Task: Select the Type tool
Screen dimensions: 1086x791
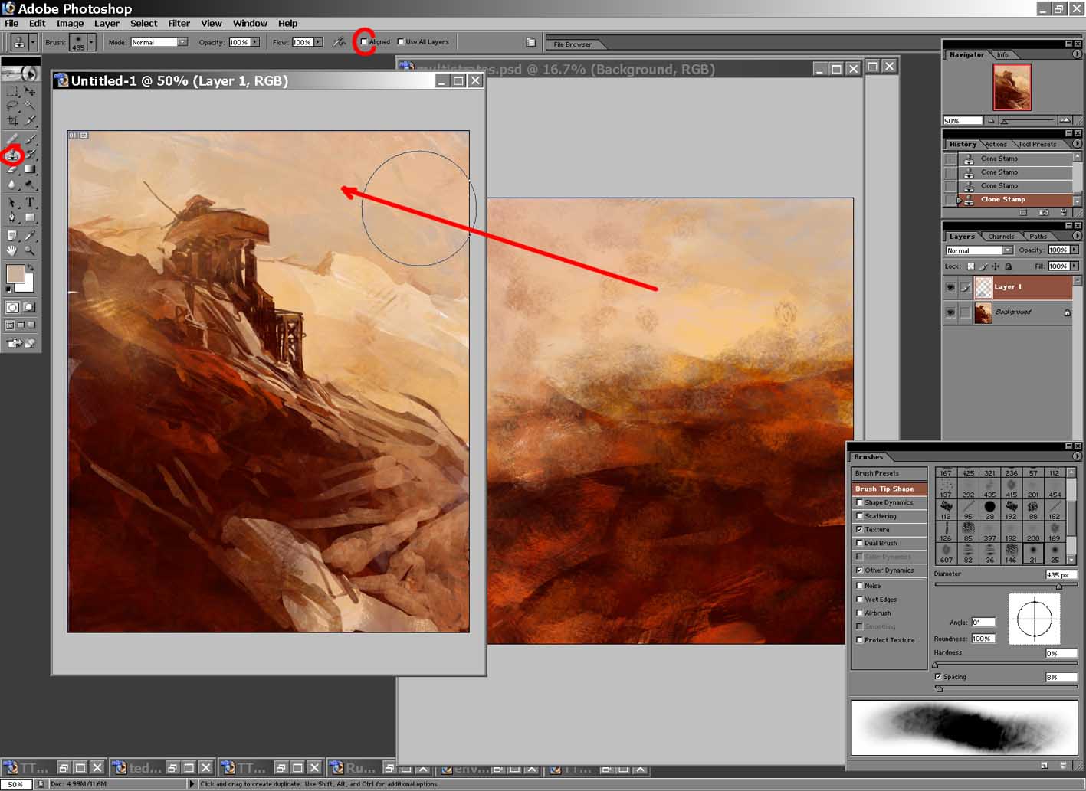Action: [30, 203]
